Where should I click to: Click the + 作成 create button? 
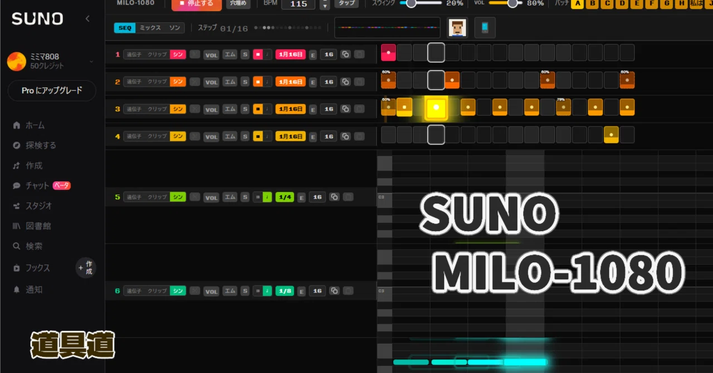coord(86,268)
